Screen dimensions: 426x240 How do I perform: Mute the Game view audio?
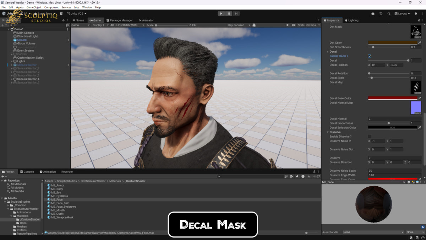[288, 25]
